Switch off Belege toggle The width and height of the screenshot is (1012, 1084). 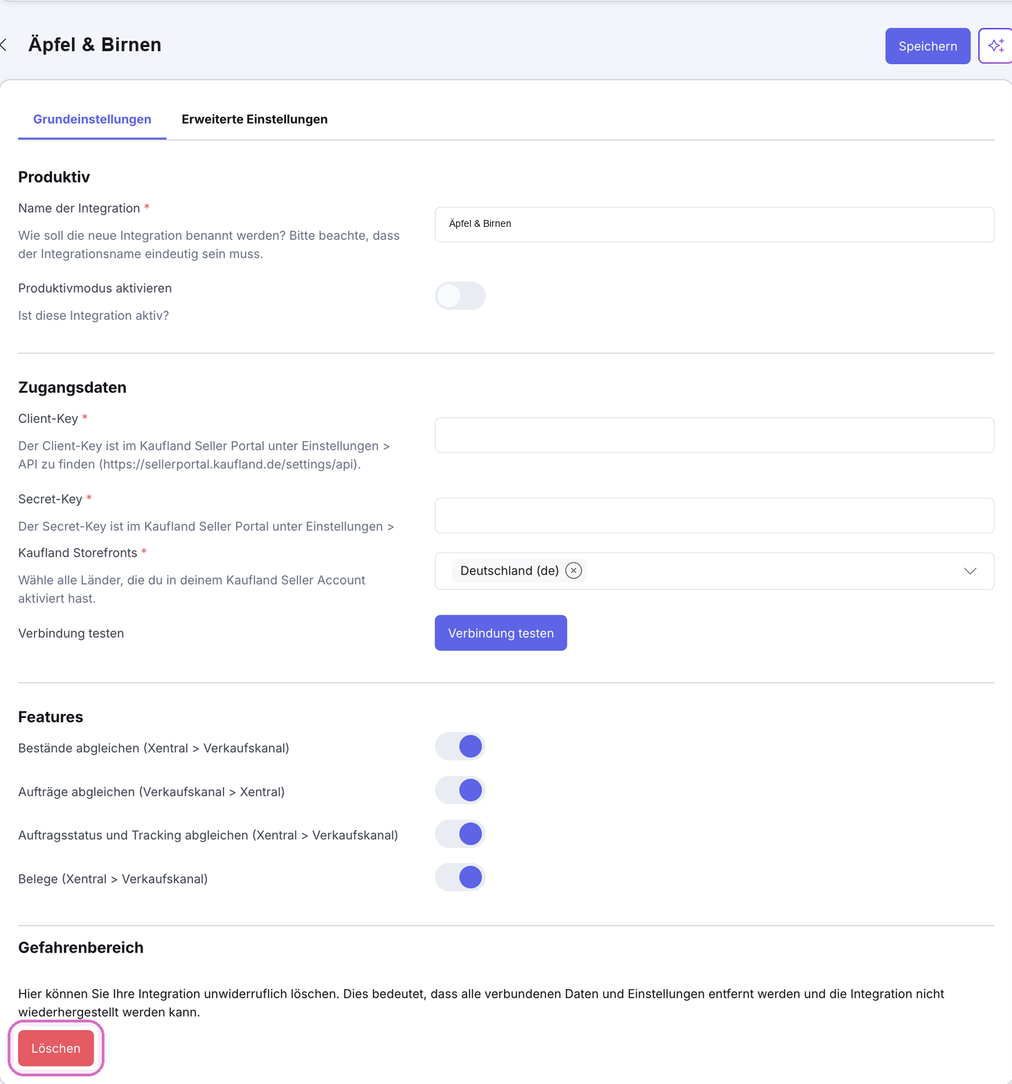coord(460,877)
